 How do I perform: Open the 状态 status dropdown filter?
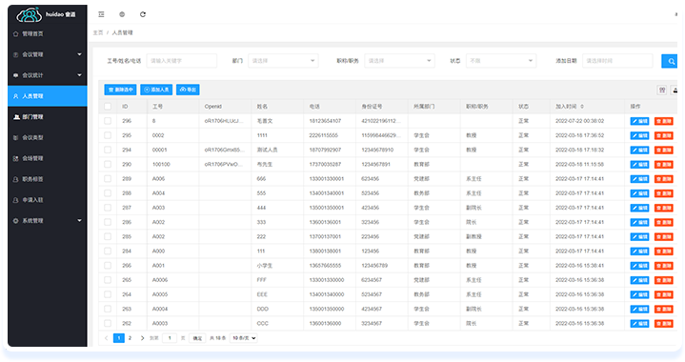coord(501,61)
